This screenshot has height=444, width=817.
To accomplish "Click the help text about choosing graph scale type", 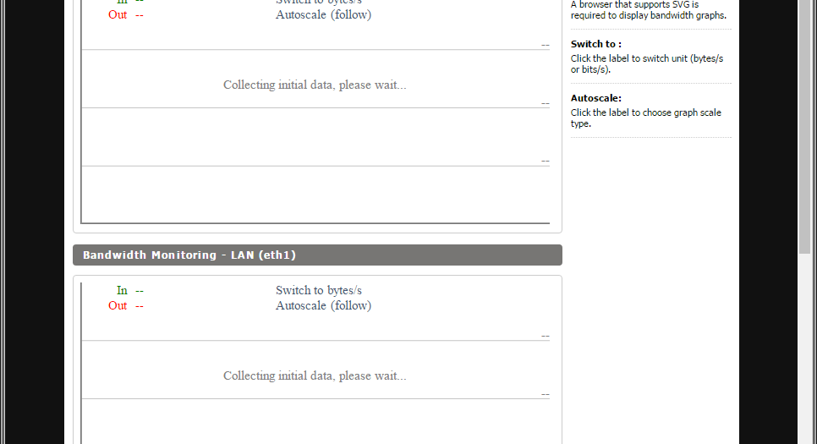I will [x=645, y=118].
